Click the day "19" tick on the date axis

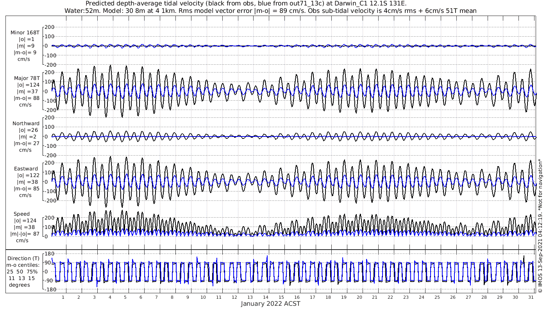coord(343,297)
